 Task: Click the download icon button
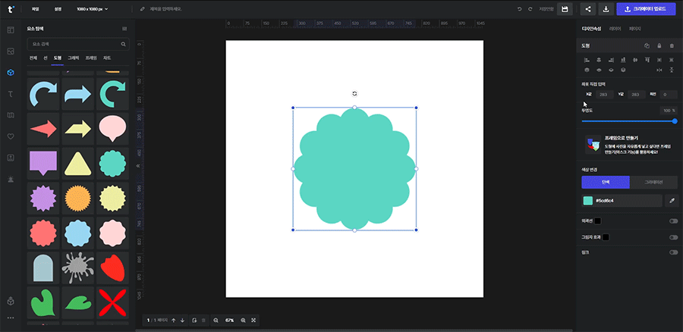coord(606,9)
